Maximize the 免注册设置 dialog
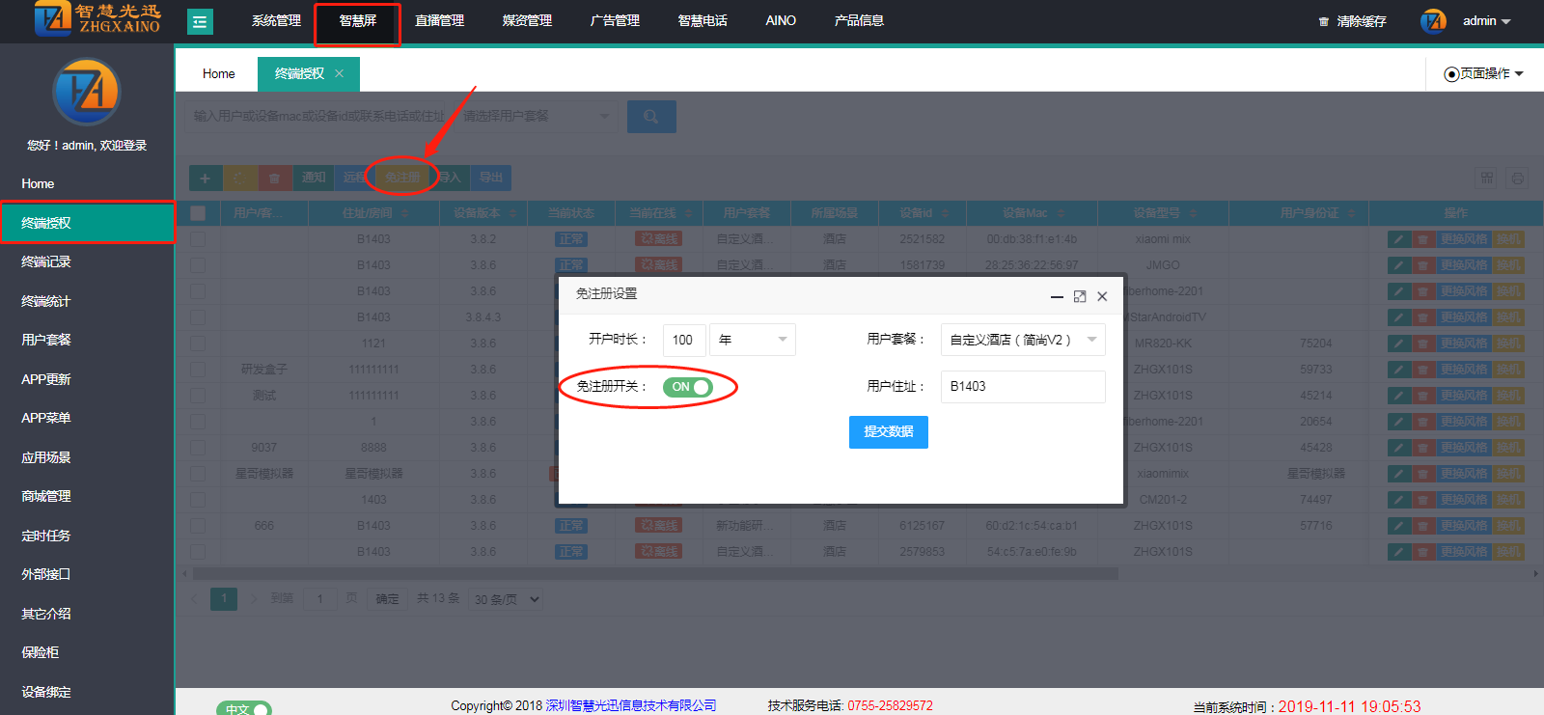Viewport: 1544px width, 715px height. pos(1080,296)
